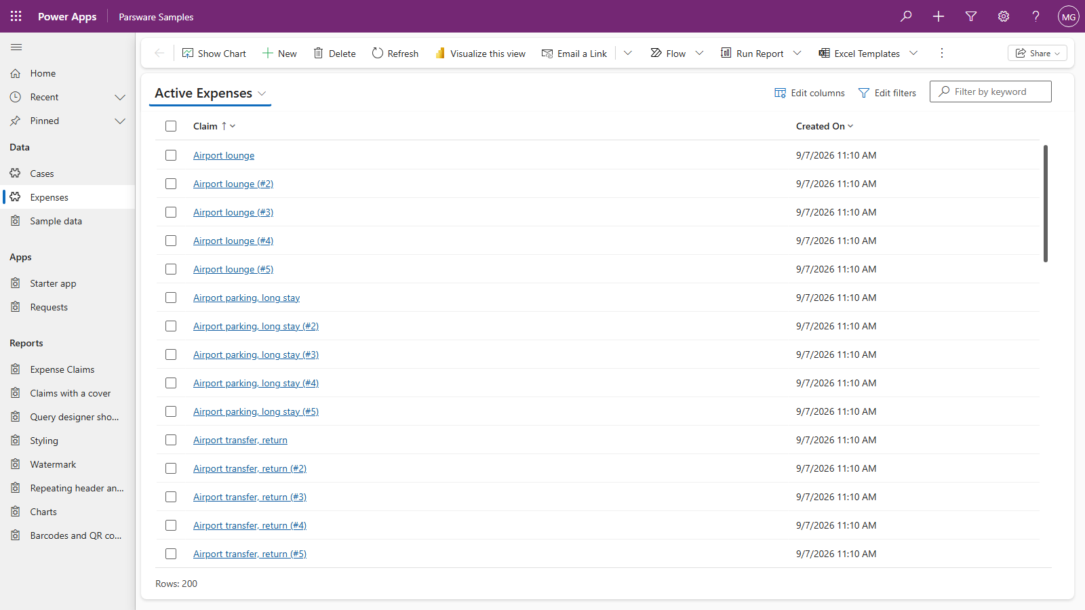Open the Airport parking, long stay link
This screenshot has height=610, width=1085.
[x=246, y=298]
